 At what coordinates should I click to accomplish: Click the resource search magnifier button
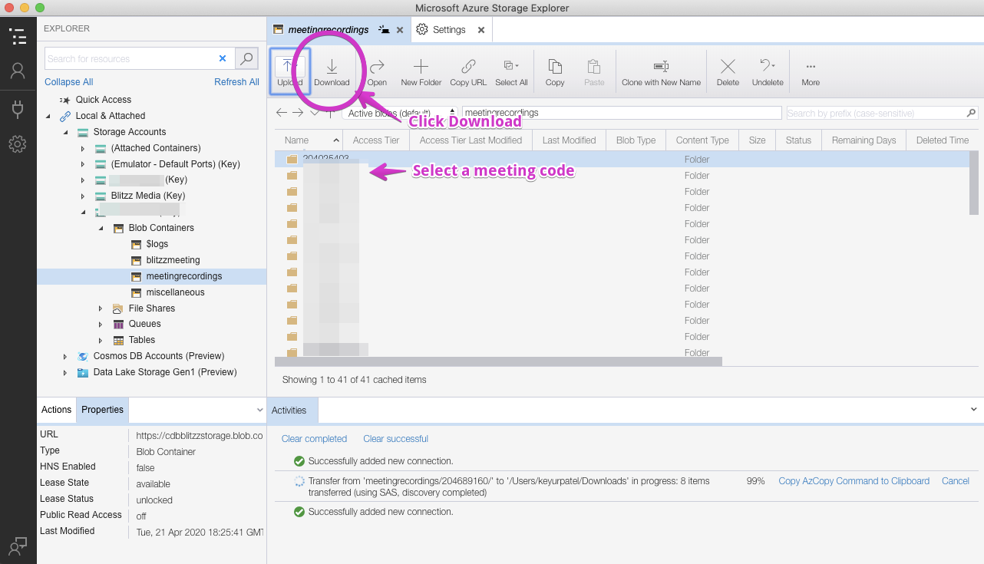coord(246,58)
